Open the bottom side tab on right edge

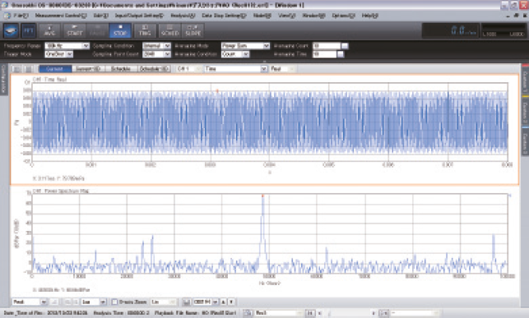[525, 142]
